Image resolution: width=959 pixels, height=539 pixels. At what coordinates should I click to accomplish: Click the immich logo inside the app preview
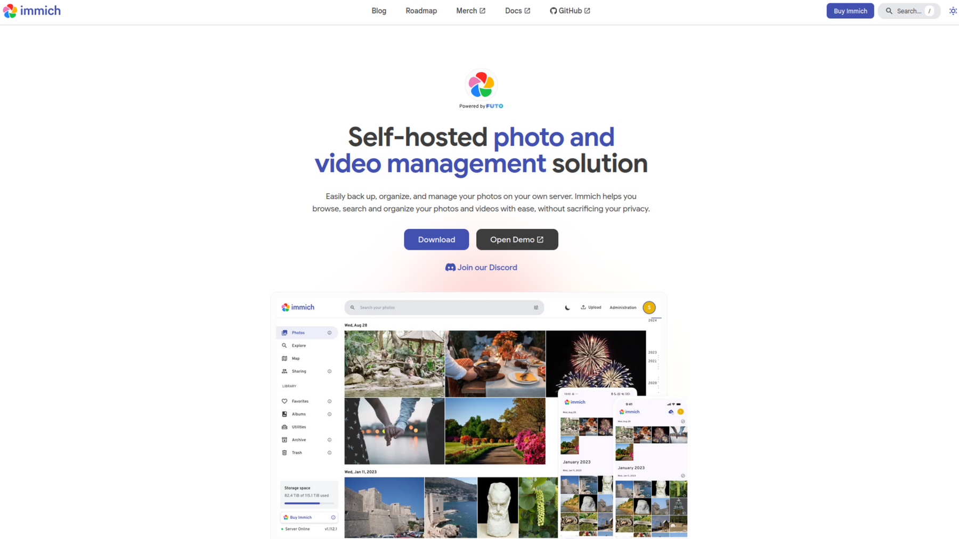point(298,307)
